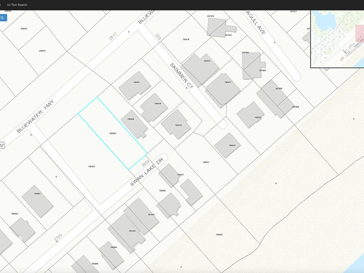Click the BLUEWATER HWY street label
This screenshot has width=364, height=273.
35,116
